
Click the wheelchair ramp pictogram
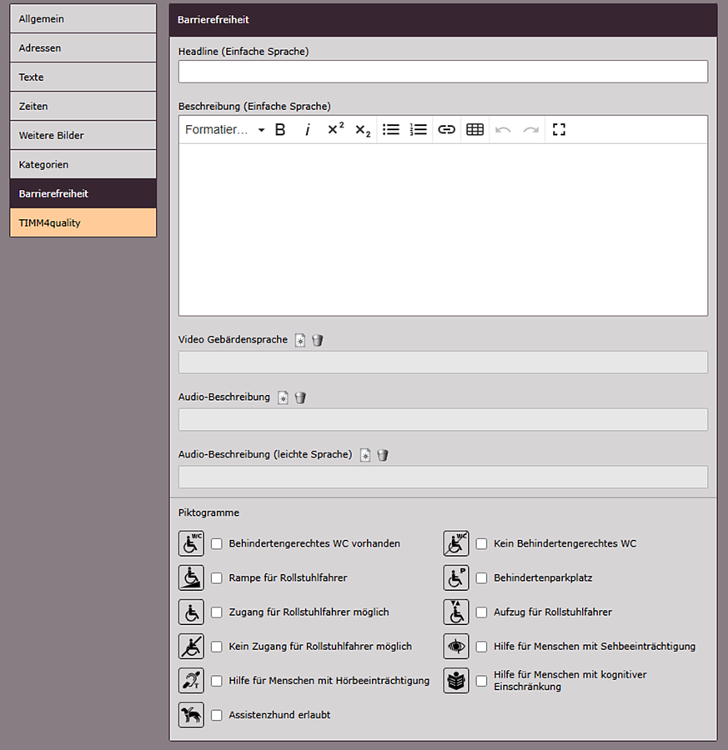tap(191, 577)
